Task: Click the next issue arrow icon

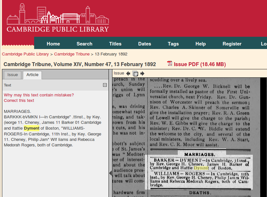Action: (x=142, y=74)
